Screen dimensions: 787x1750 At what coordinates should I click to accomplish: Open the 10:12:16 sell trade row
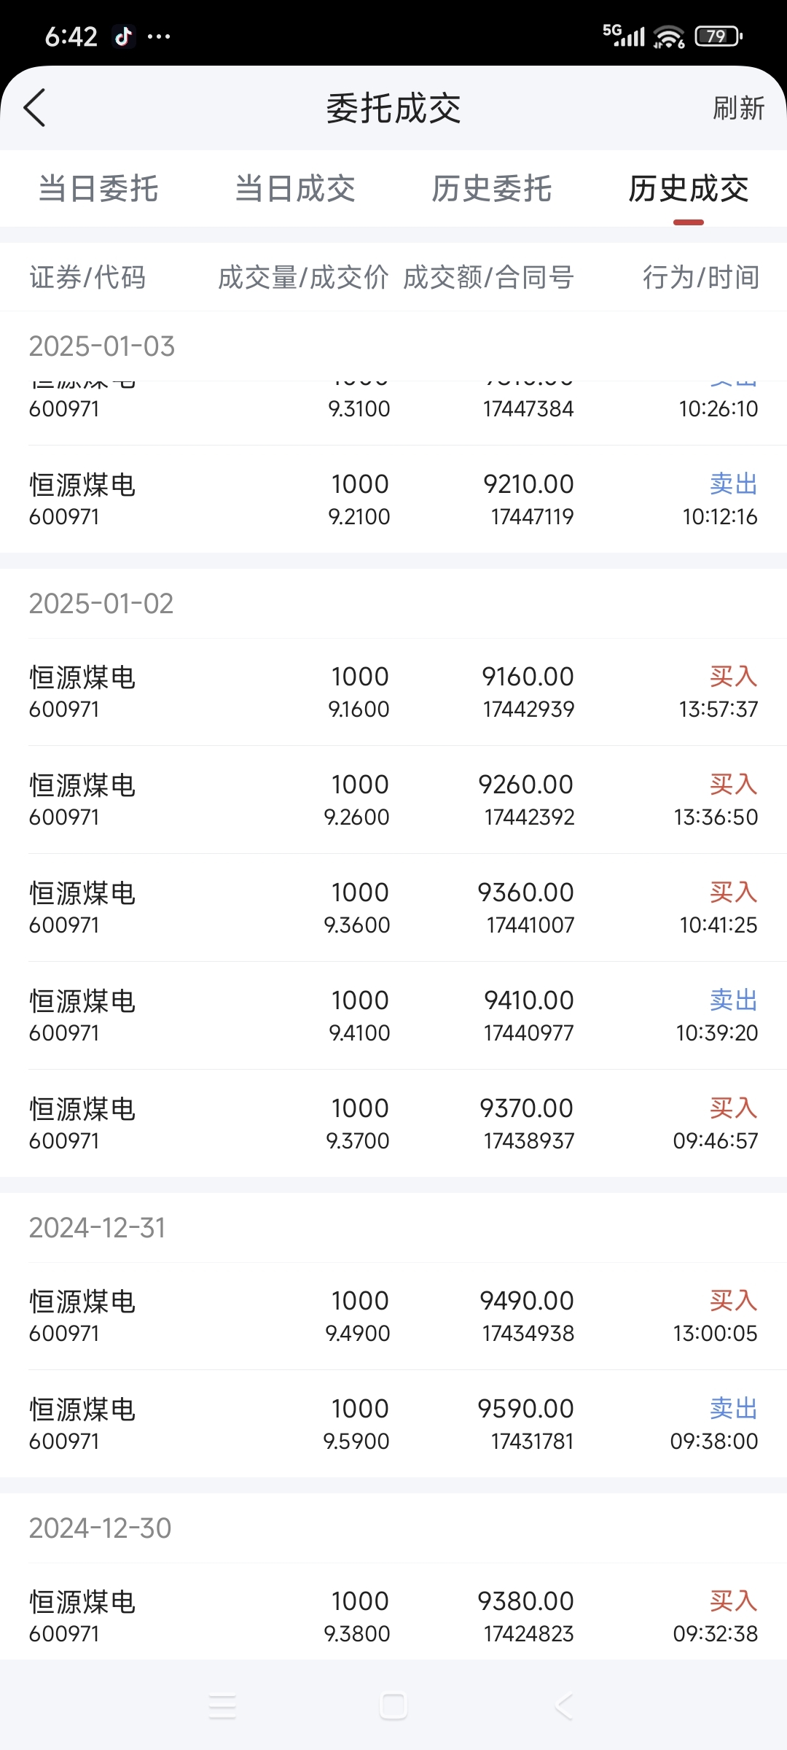[x=393, y=499]
